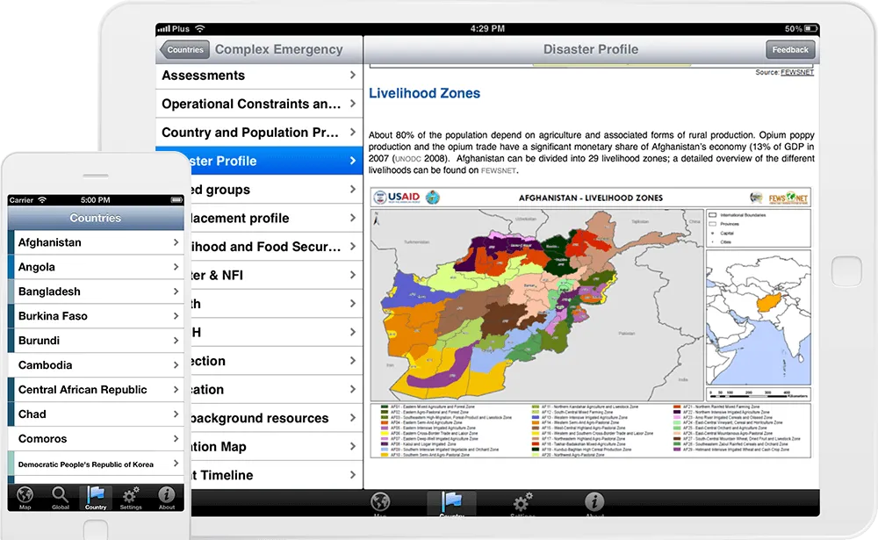Screen dimensions: 878x540
Task: Click the regional inset locator map
Action: point(759,318)
